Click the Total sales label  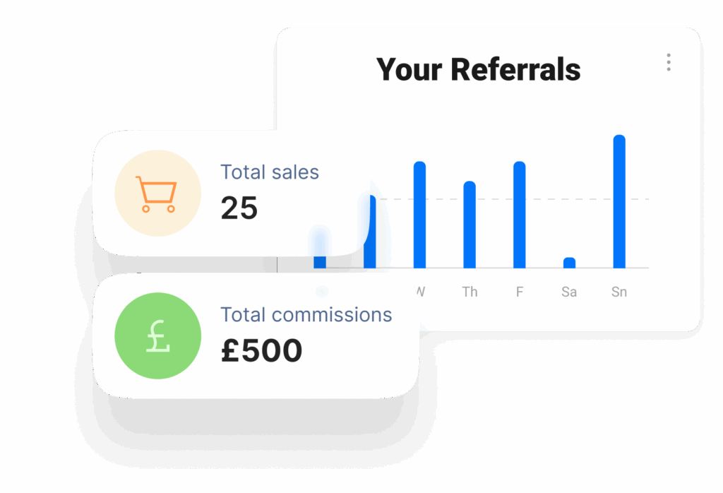pos(270,172)
